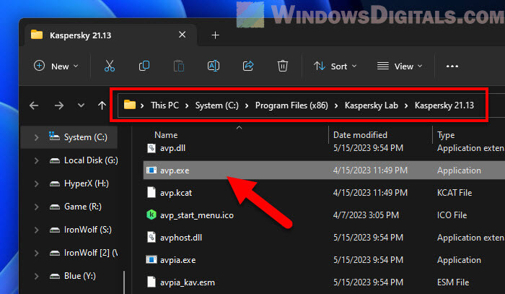Screen dimensions: 505x294
Task: Click the Cut scissors icon
Action: click(x=110, y=66)
